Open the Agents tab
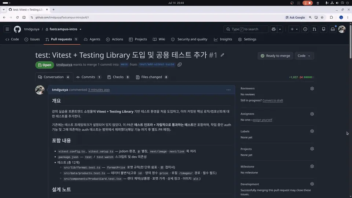The image size is (352, 198). pyautogui.click(x=92, y=39)
